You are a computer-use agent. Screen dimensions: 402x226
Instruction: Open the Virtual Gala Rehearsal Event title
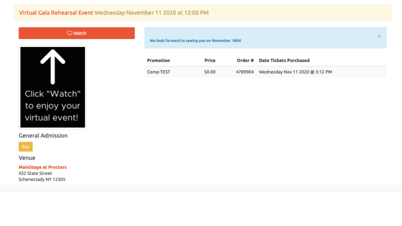click(x=56, y=13)
